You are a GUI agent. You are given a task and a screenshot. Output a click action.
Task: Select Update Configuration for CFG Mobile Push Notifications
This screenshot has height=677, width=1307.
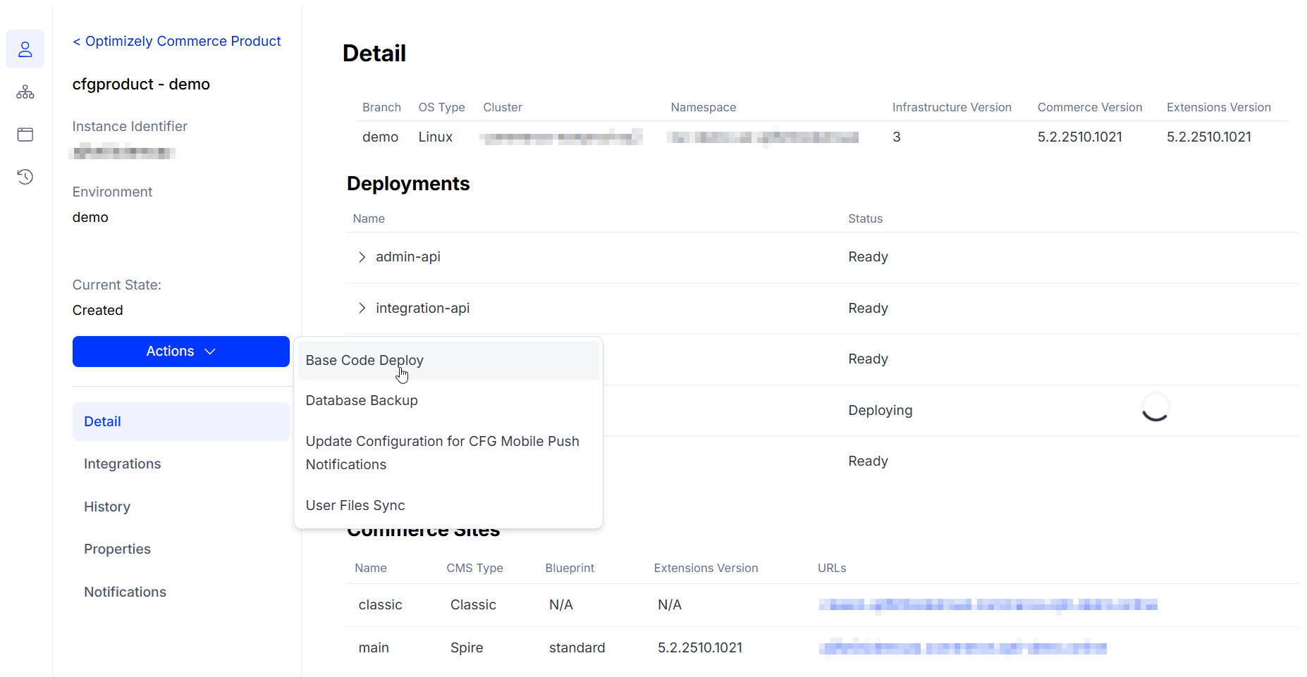pyautogui.click(x=442, y=452)
